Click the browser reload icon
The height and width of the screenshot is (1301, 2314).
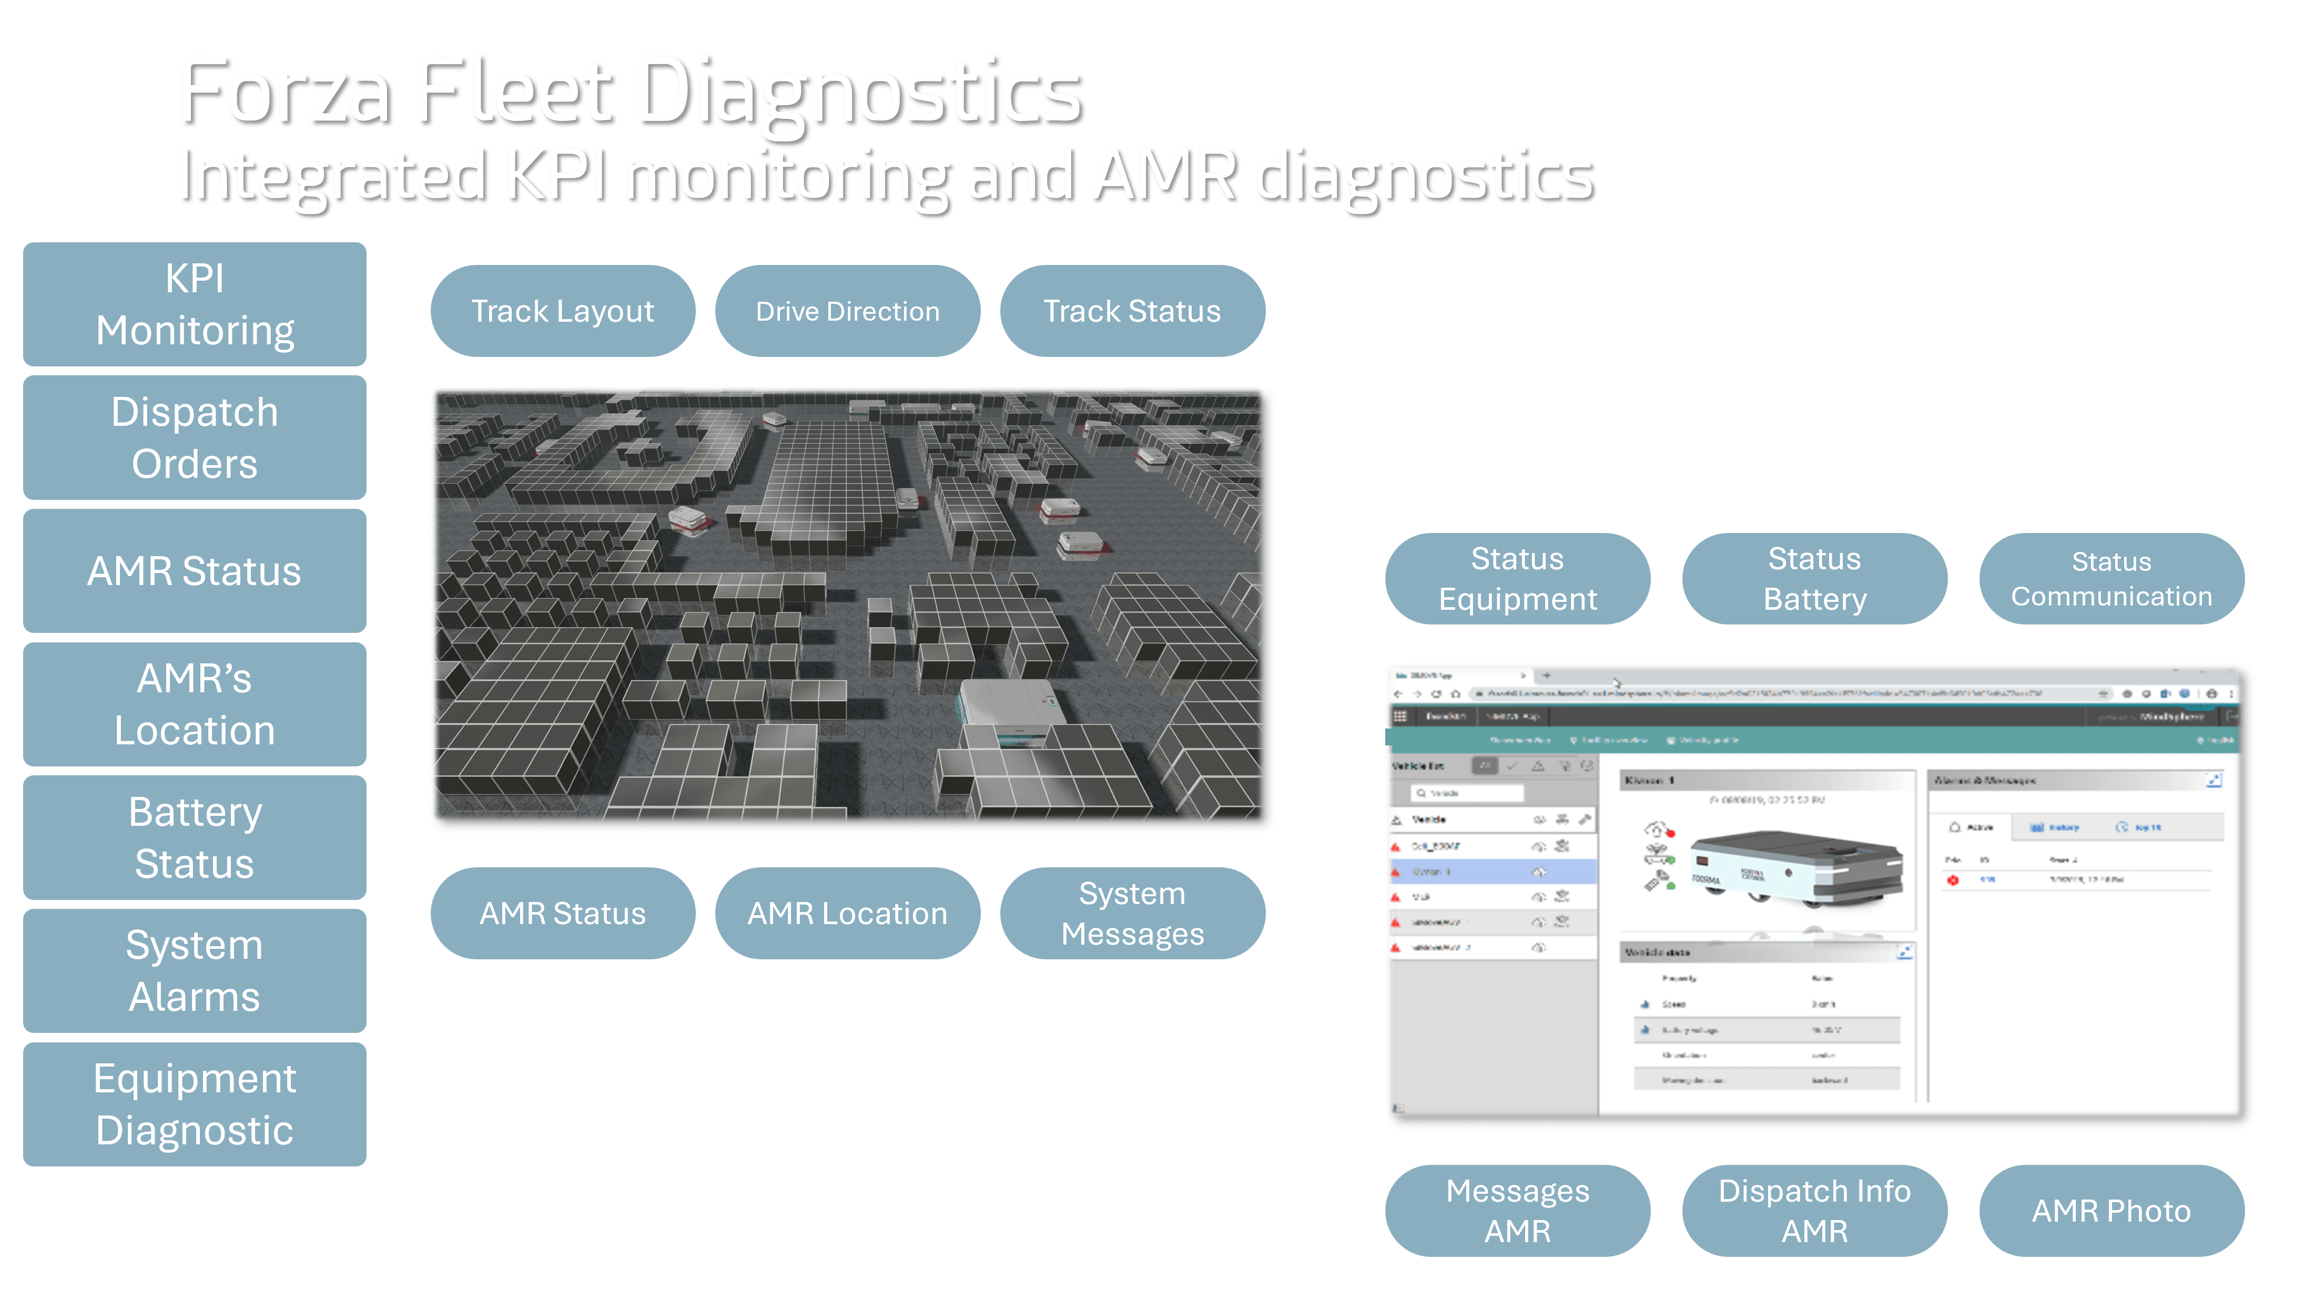[1436, 694]
